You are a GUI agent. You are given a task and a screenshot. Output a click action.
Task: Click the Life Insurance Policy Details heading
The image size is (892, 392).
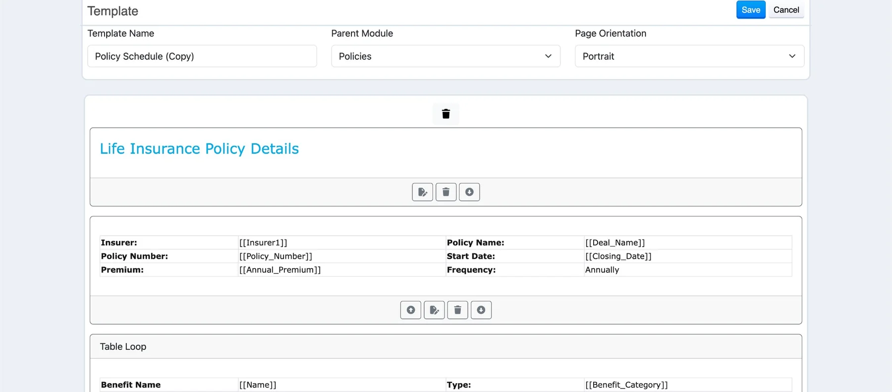[x=199, y=149]
